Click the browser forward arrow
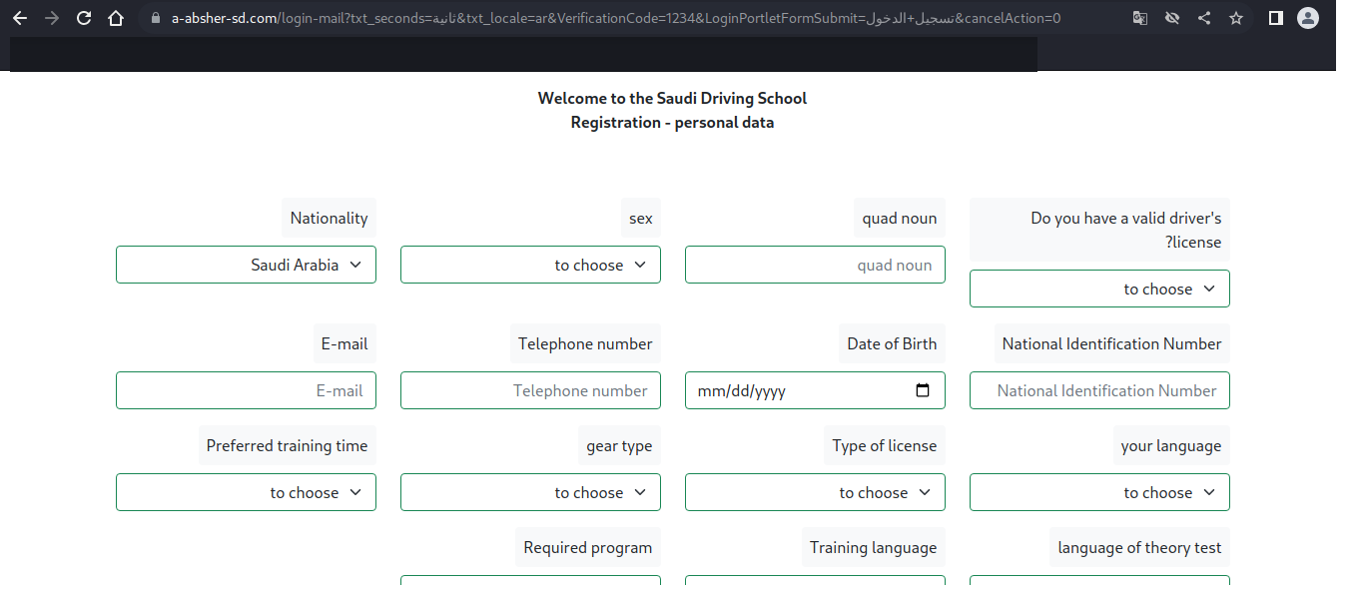The height and width of the screenshot is (591, 1363). point(51,17)
